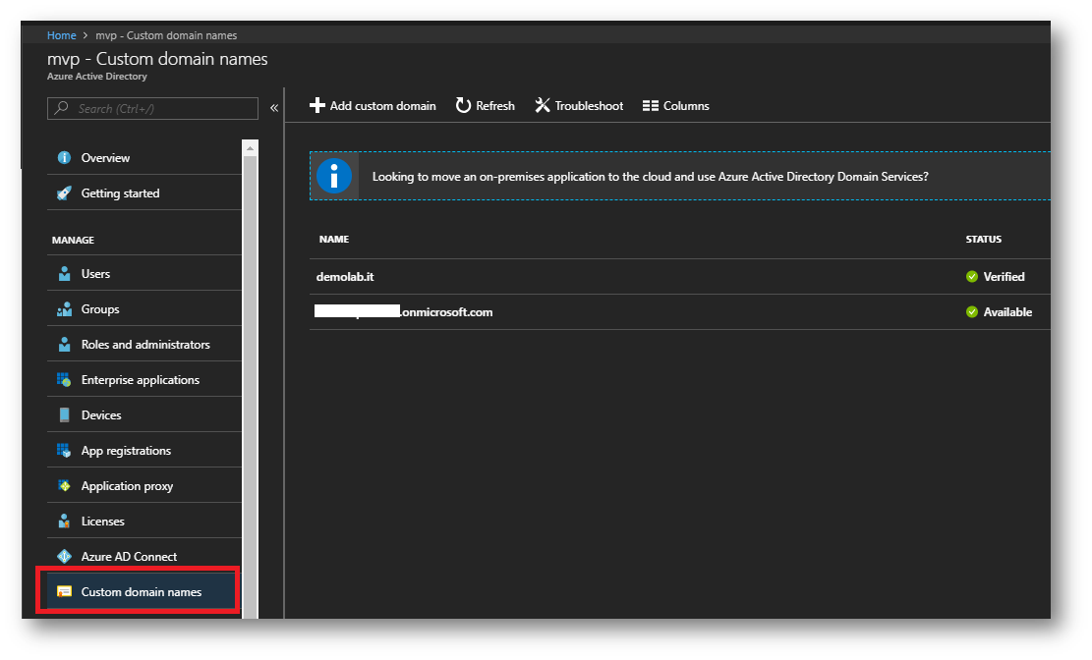Select the demolab.it domain row

click(680, 276)
